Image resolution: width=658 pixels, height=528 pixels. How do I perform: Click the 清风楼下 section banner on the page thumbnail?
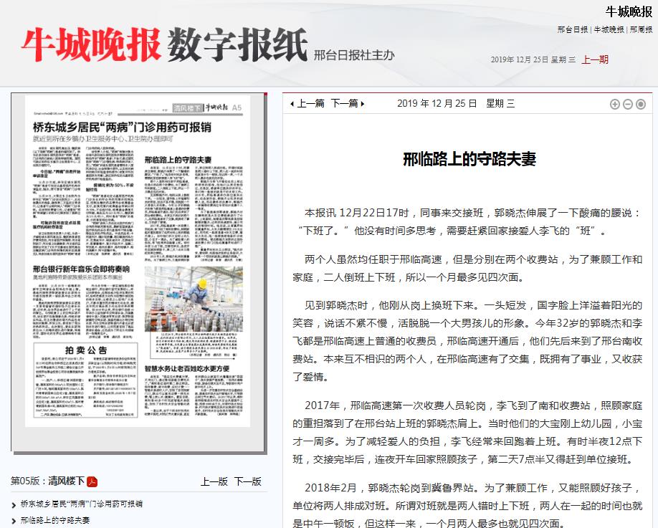(188, 107)
